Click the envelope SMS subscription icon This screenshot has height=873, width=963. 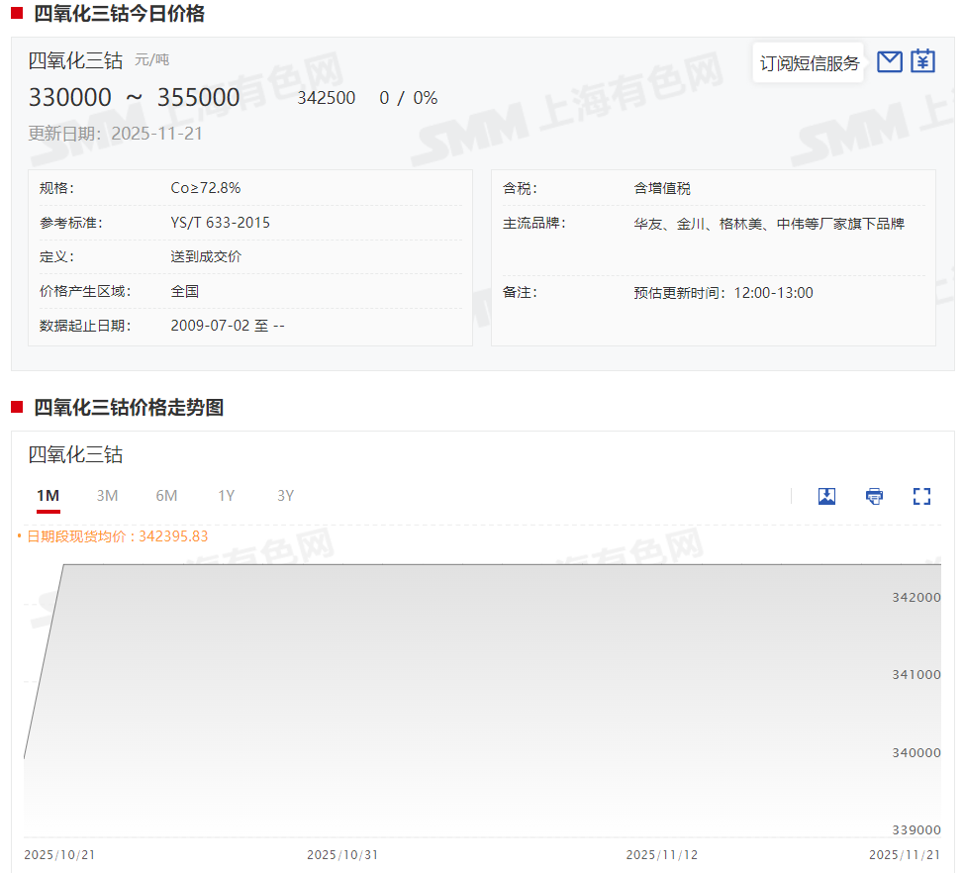click(x=890, y=61)
